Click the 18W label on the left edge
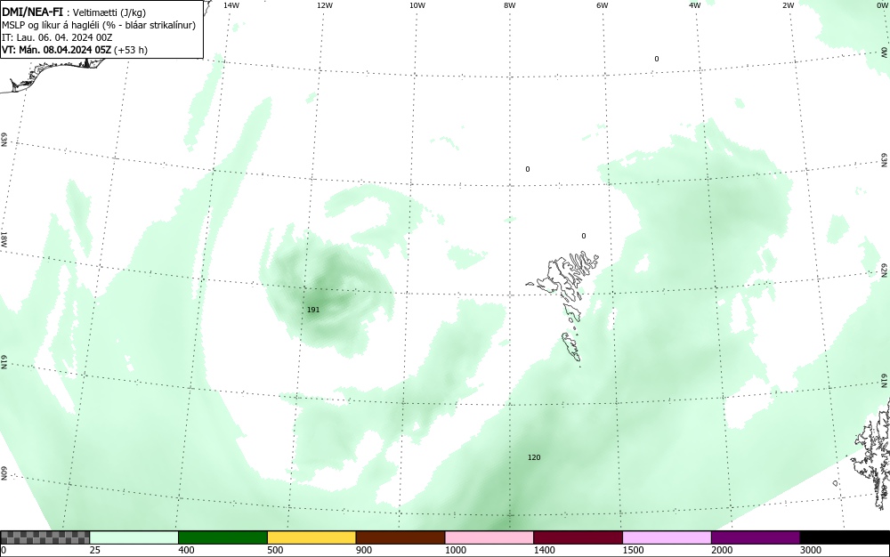The height and width of the screenshot is (557, 890). pyautogui.click(x=4, y=238)
